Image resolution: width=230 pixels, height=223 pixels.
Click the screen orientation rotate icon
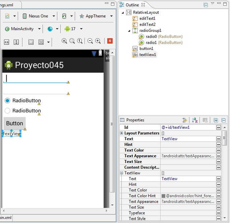(x=64, y=16)
